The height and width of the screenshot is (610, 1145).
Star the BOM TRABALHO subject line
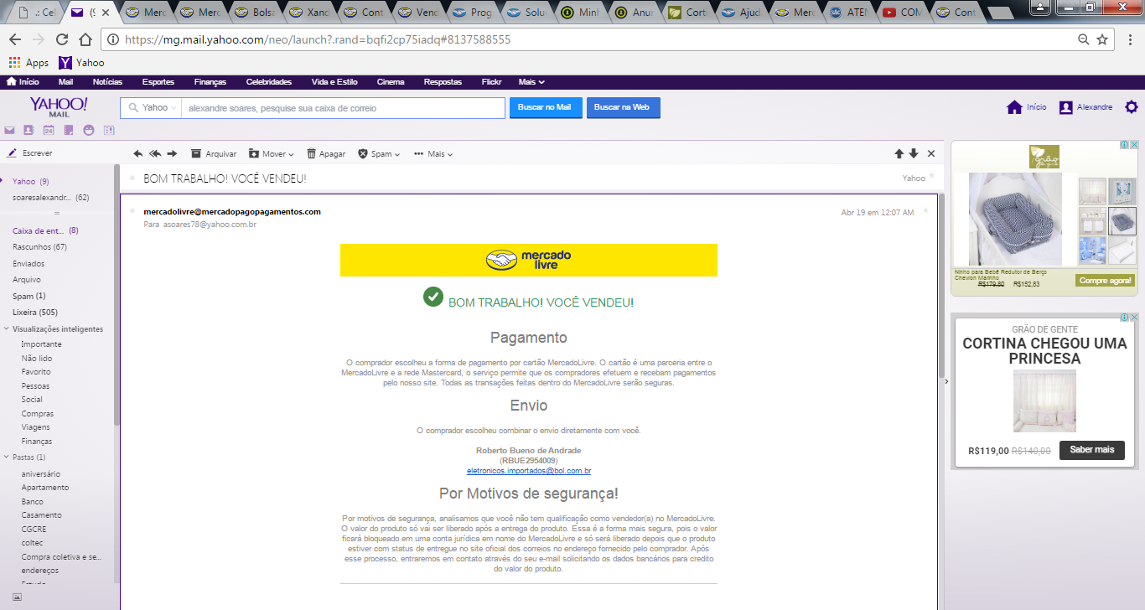pos(931,177)
